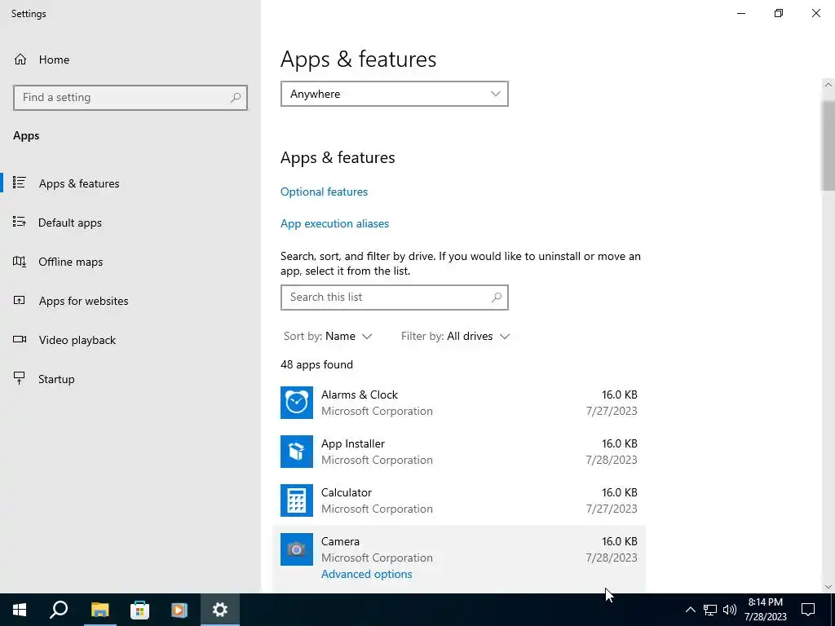The width and height of the screenshot is (835, 626).
Task: Open the Filter by All drives dropdown
Action: click(x=455, y=336)
